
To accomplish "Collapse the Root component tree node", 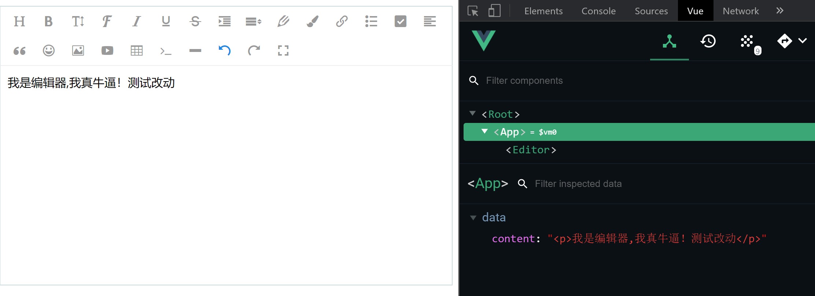I will pos(472,114).
